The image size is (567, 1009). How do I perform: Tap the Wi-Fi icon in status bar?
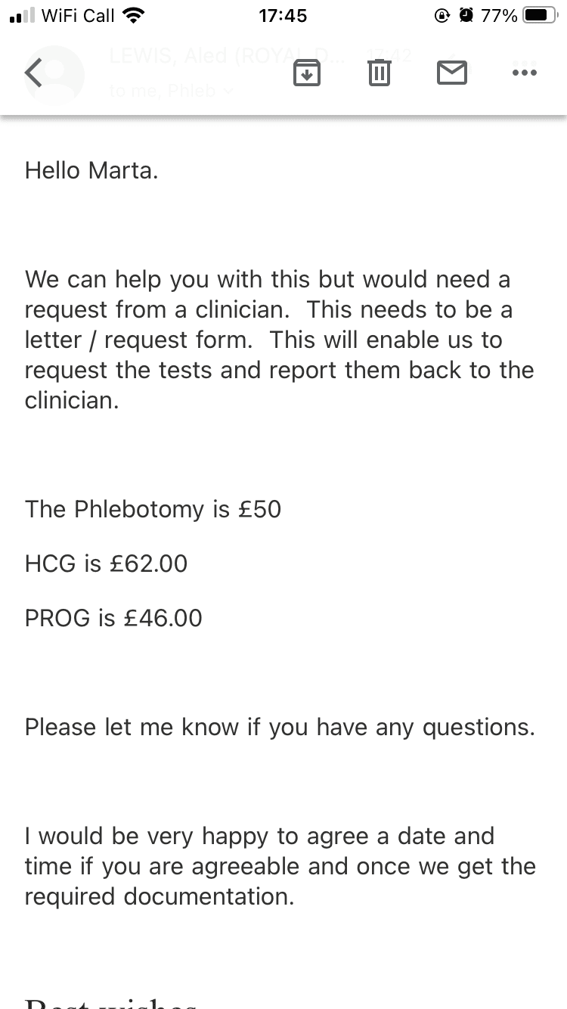133,15
